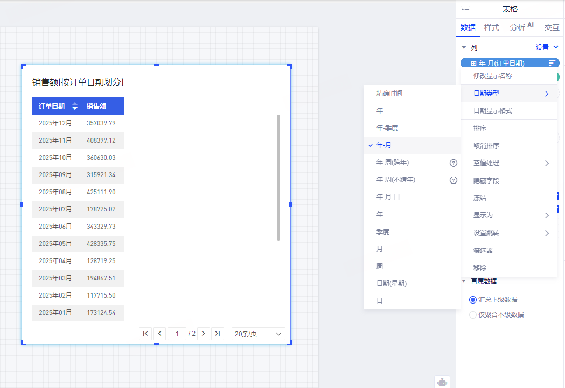565x388 pixels.
Task: Select the 汇总下级数据 radio option
Action: coord(473,300)
